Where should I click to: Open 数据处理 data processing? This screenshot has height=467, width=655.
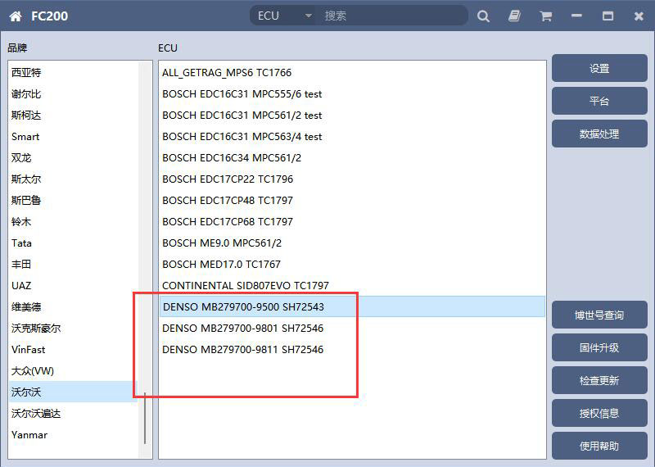point(599,134)
